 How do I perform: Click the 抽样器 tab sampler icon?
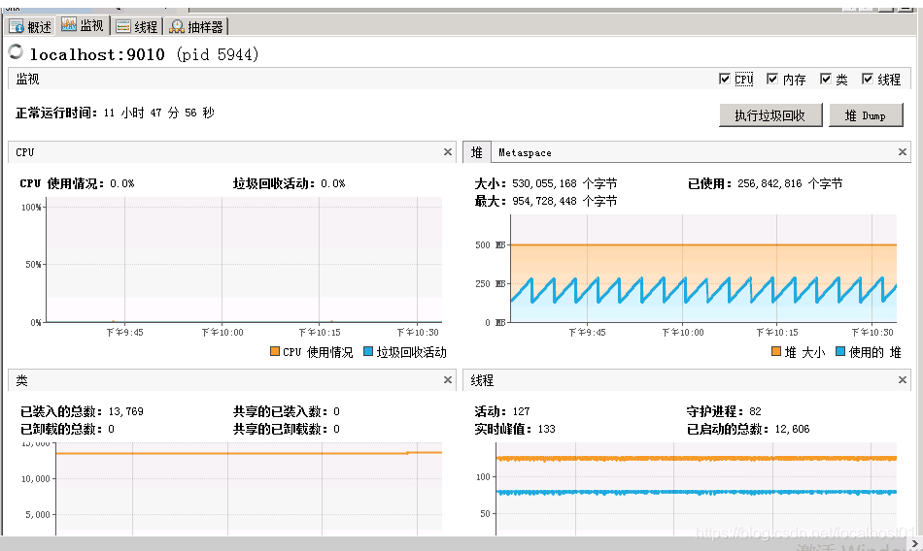[x=177, y=26]
